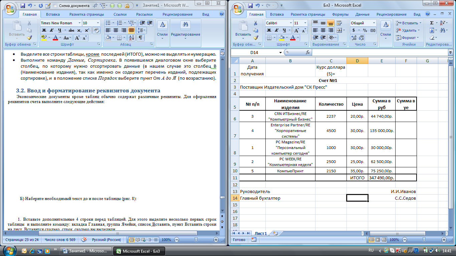The image size is (456, 256).
Task: Select cell containing ИТОГО
Action: pyautogui.click(x=357, y=178)
